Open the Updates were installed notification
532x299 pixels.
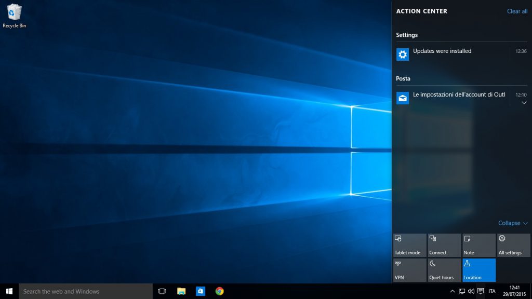point(462,54)
